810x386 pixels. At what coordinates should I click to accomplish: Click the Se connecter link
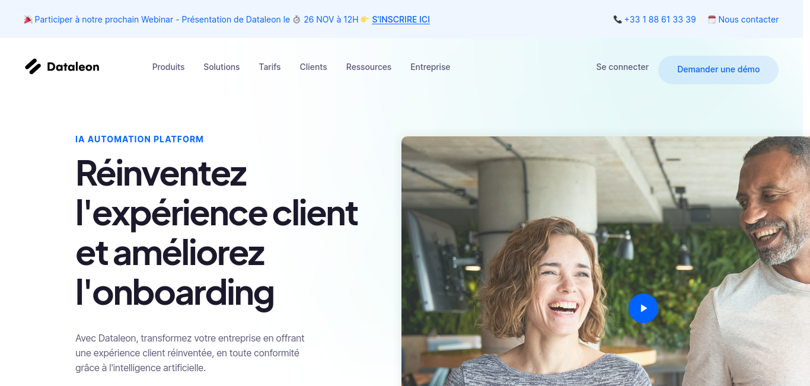(623, 67)
